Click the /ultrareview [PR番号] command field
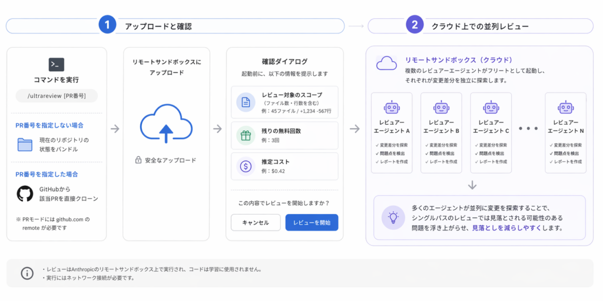This screenshot has width=603, height=301. point(57,96)
